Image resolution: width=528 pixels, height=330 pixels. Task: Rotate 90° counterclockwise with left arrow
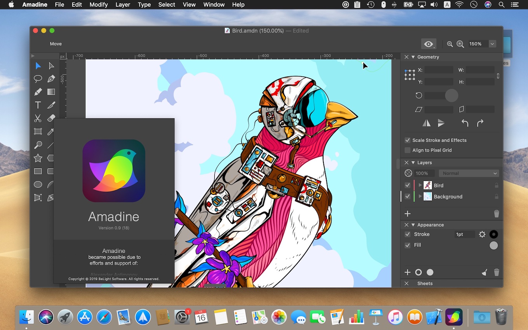[465, 123]
